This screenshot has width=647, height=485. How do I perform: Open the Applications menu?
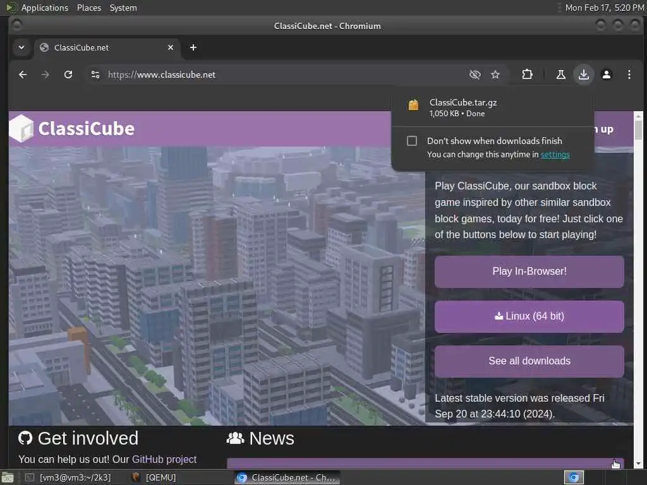[45, 8]
